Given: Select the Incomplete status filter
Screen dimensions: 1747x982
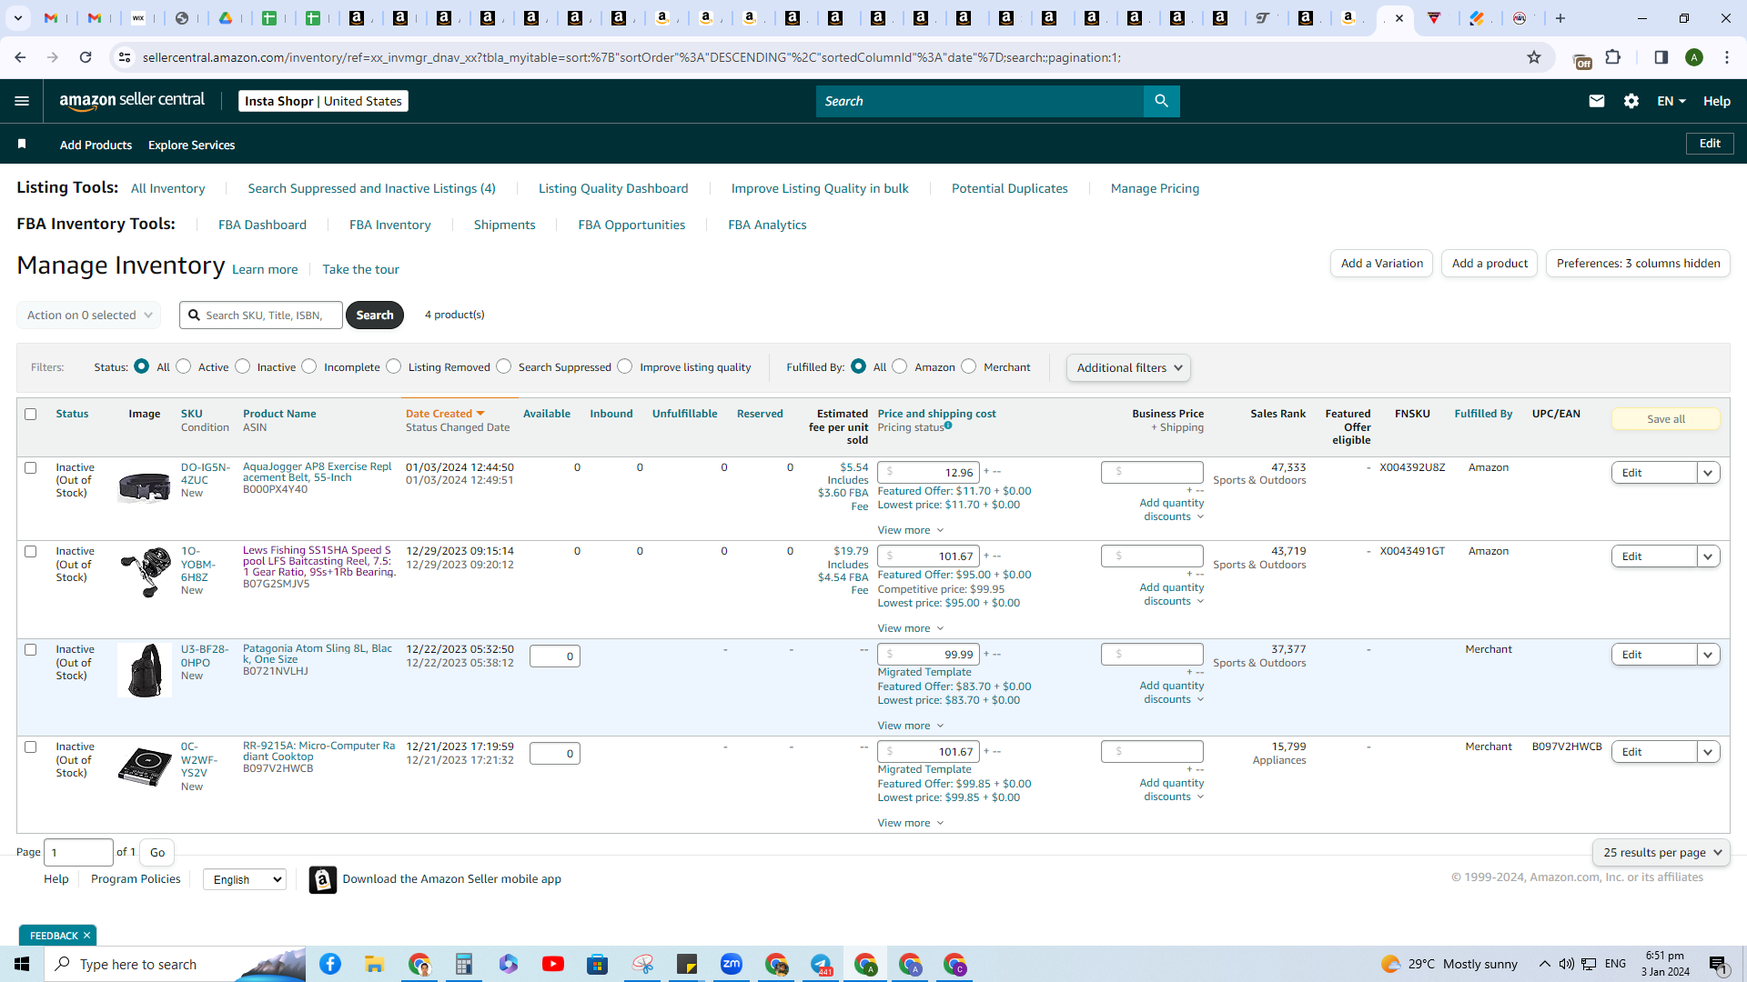Looking at the screenshot, I should [309, 366].
